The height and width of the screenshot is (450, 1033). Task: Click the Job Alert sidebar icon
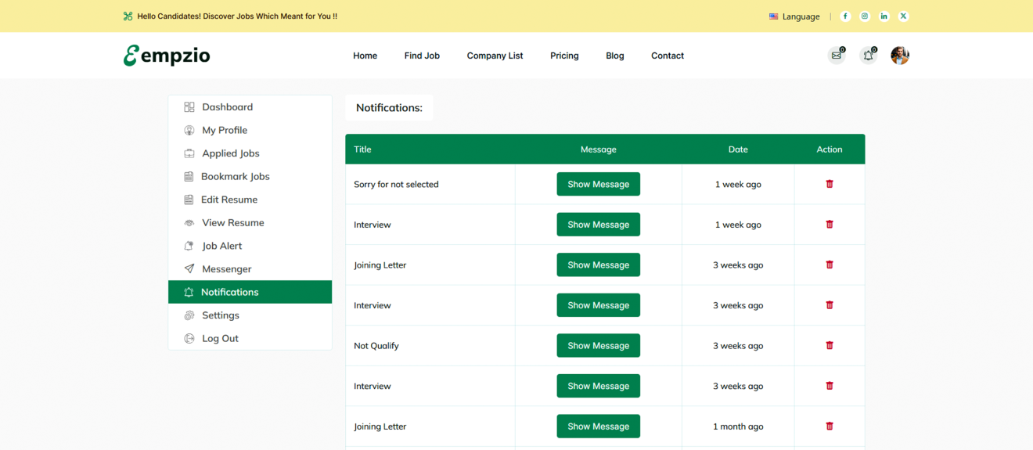[189, 246]
